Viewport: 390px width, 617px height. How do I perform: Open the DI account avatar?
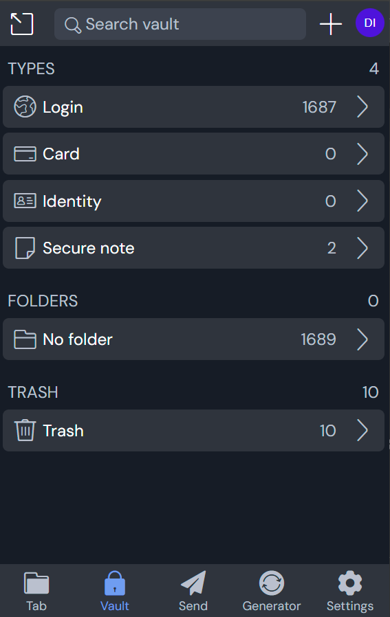click(369, 23)
